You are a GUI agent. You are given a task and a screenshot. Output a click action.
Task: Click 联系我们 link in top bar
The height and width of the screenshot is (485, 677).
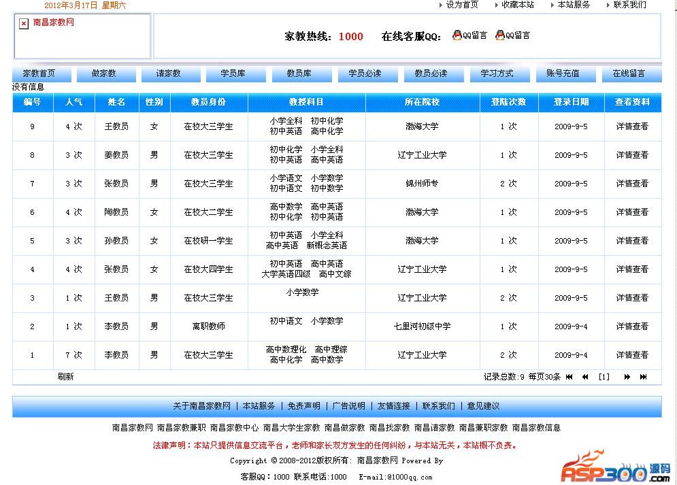pos(629,5)
